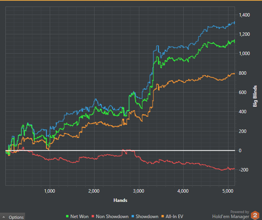This screenshot has height=220, width=262.
Task: Click the 4,000 hands x-axis label
Action: [183, 191]
